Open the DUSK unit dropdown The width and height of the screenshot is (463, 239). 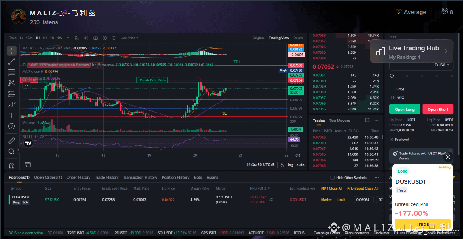point(441,65)
